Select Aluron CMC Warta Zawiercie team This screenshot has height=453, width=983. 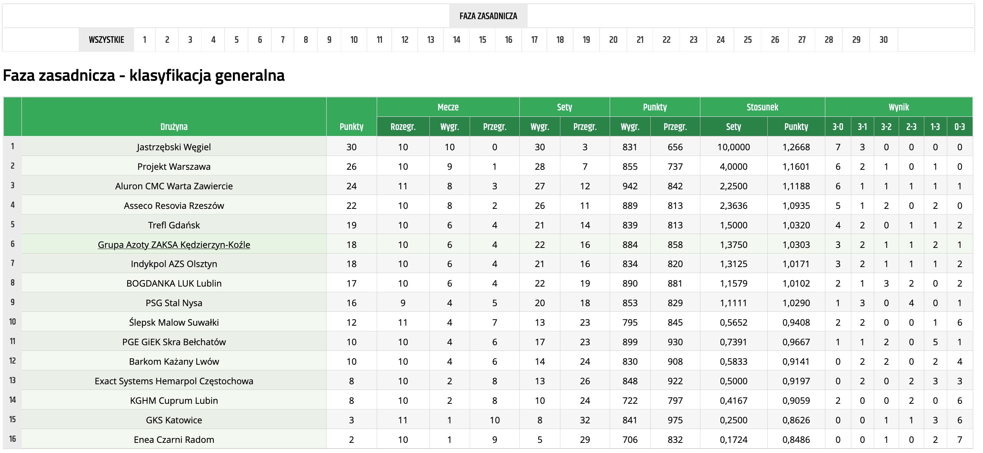pos(174,186)
